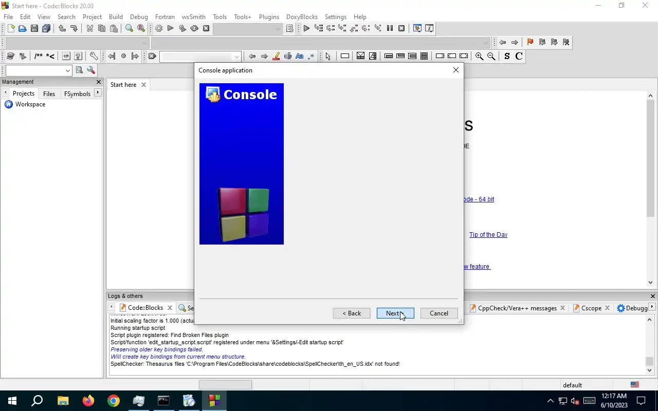Image resolution: width=658 pixels, height=411 pixels.
Task: Click the Replace icon beside Find
Action: pos(141,29)
